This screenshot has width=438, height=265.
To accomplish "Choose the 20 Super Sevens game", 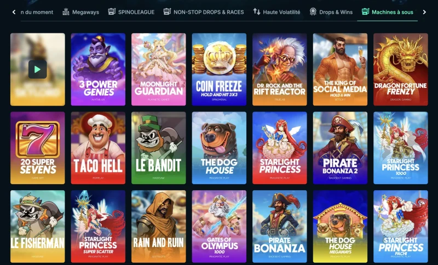I will tap(38, 148).
